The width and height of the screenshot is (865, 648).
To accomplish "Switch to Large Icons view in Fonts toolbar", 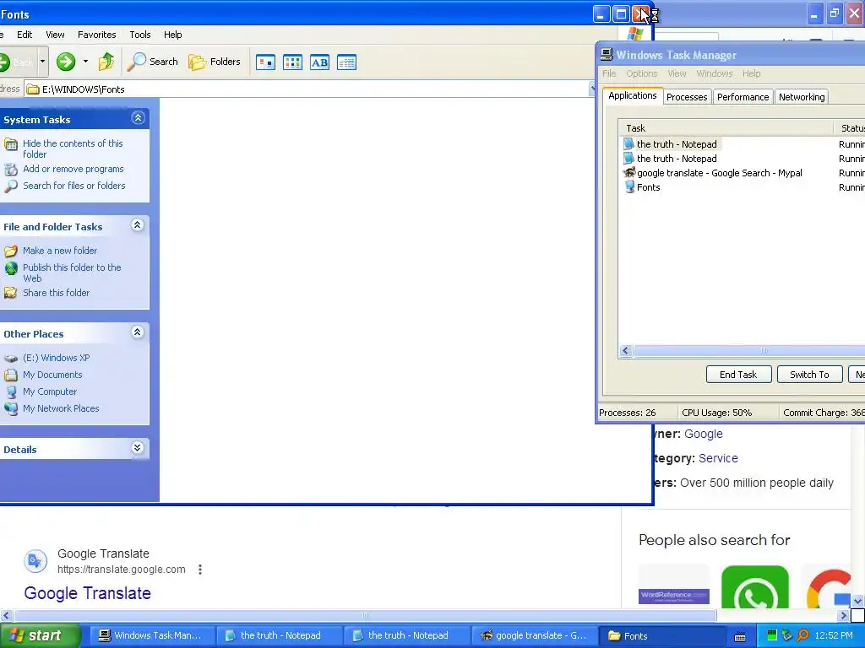I will (265, 62).
